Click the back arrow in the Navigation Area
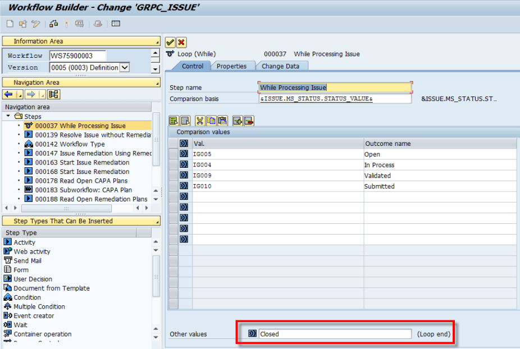 coord(8,94)
